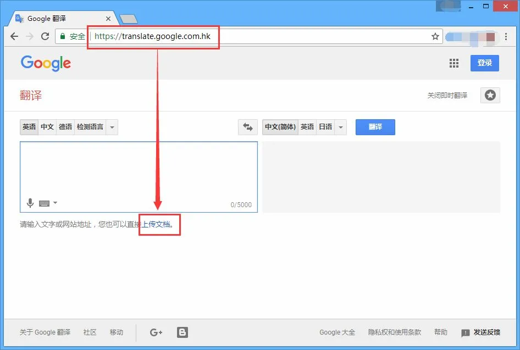Open Chrome three-dot menu
Image resolution: width=520 pixels, height=350 pixels.
click(x=506, y=36)
